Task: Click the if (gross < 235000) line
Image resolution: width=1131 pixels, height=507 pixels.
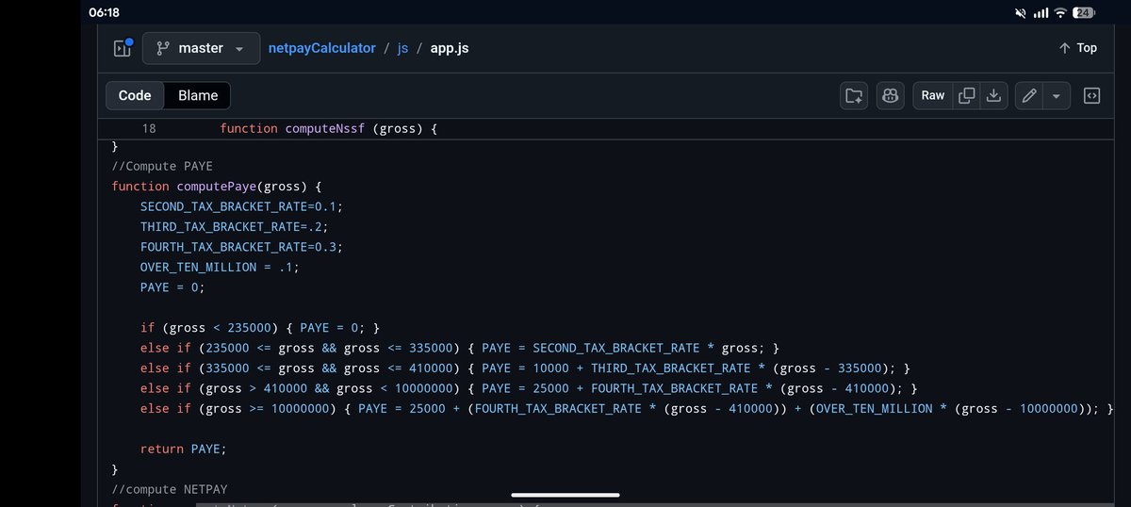Action: pyautogui.click(x=260, y=328)
